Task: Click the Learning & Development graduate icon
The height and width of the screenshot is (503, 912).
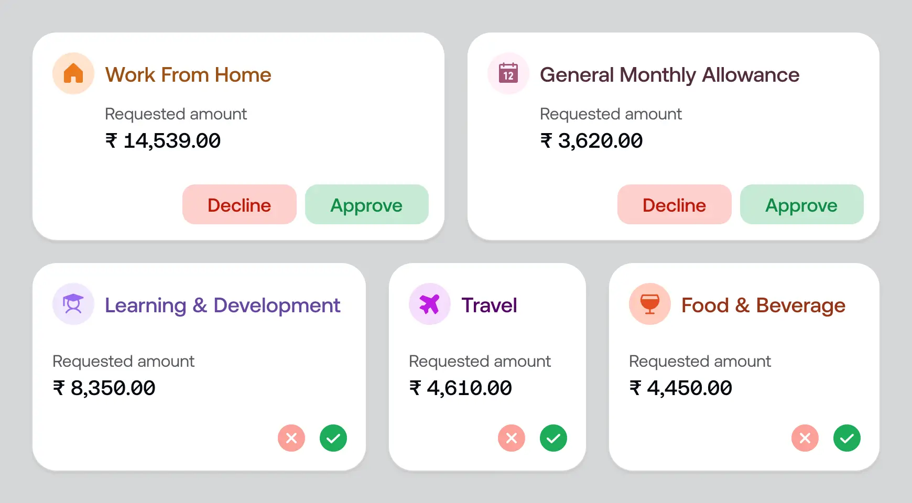Action: point(73,304)
